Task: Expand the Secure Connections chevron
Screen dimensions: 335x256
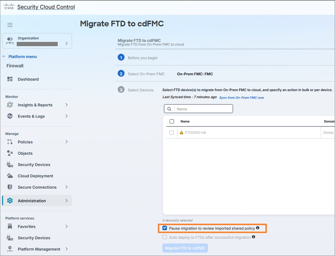Action: click(66, 187)
